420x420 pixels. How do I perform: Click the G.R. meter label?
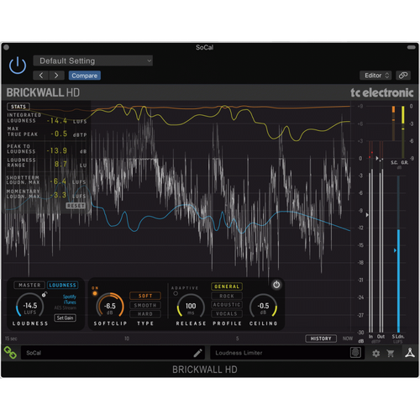click(x=404, y=162)
